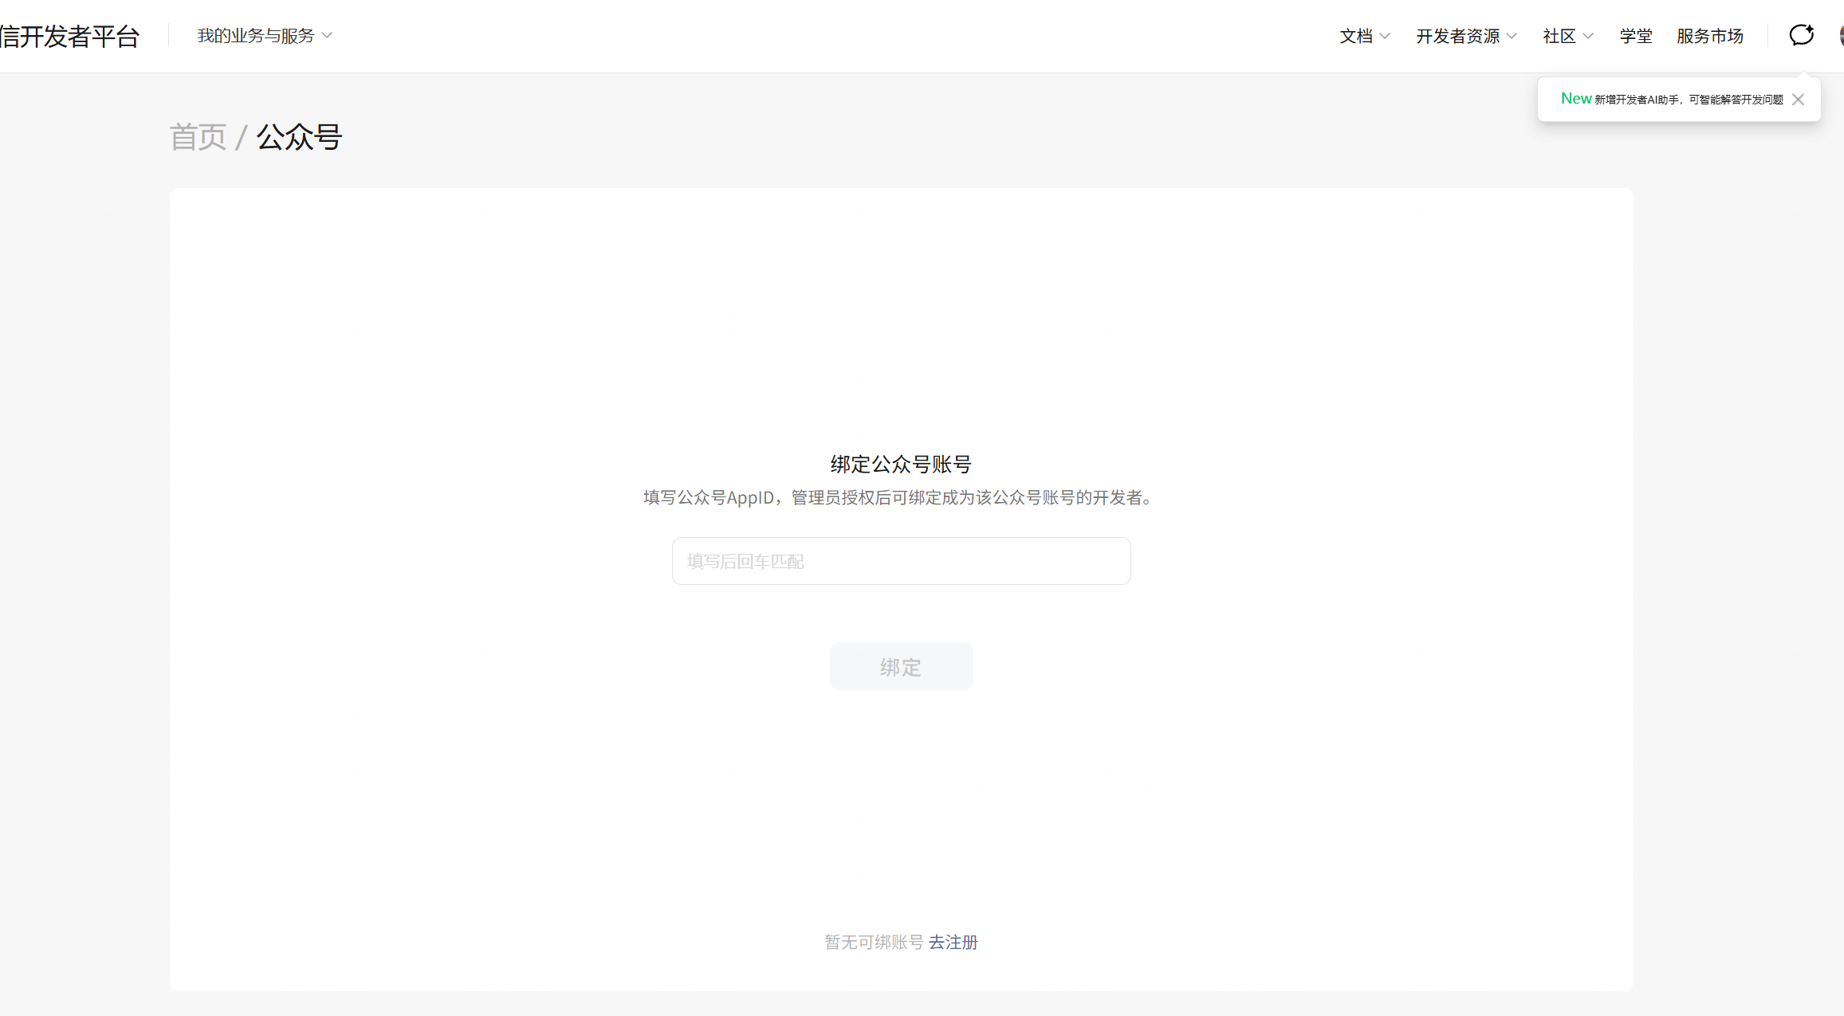Click the chevron next to 我的业务与服务
This screenshot has width=1844, height=1016.
[x=327, y=36]
